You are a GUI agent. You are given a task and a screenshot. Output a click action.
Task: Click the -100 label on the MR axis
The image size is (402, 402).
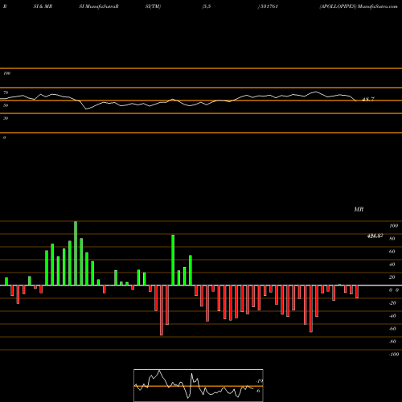point(394,355)
